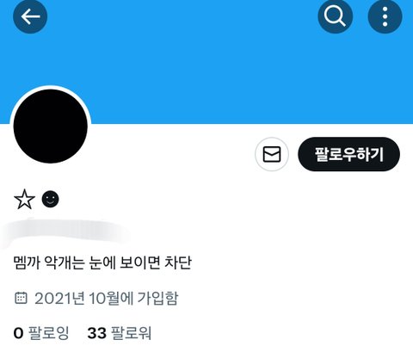Follow the account with 팔로우하기 button
This screenshot has height=346, width=413.
tap(348, 154)
